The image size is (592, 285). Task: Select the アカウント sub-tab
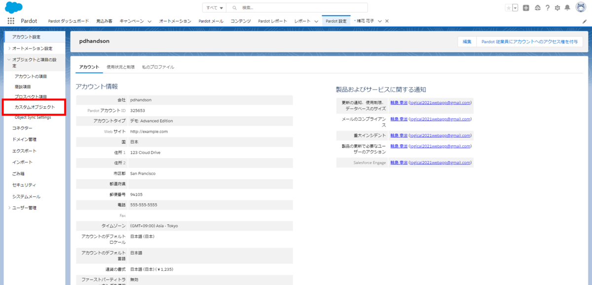coord(89,67)
